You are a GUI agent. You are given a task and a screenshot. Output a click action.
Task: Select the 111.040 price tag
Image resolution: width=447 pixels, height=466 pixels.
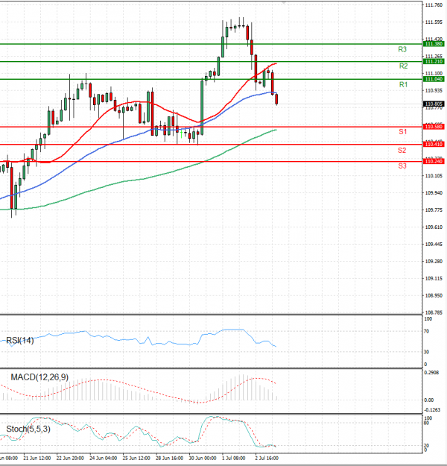[434, 79]
